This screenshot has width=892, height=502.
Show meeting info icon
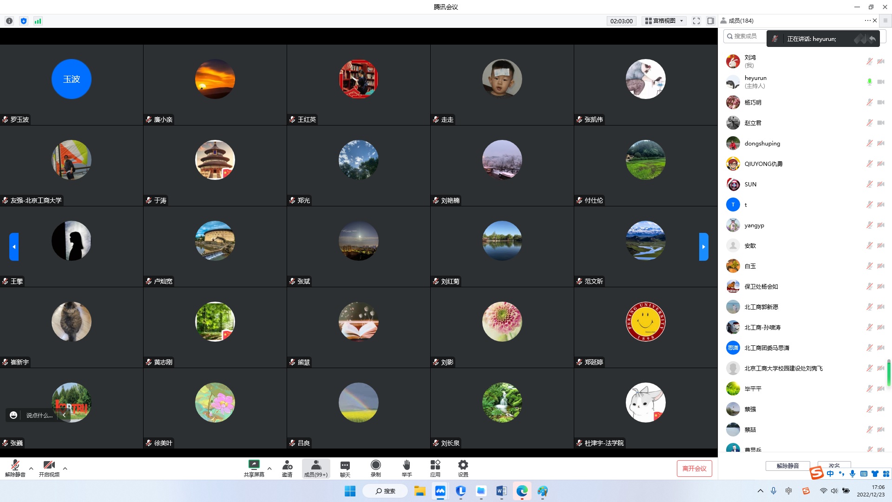(9, 21)
